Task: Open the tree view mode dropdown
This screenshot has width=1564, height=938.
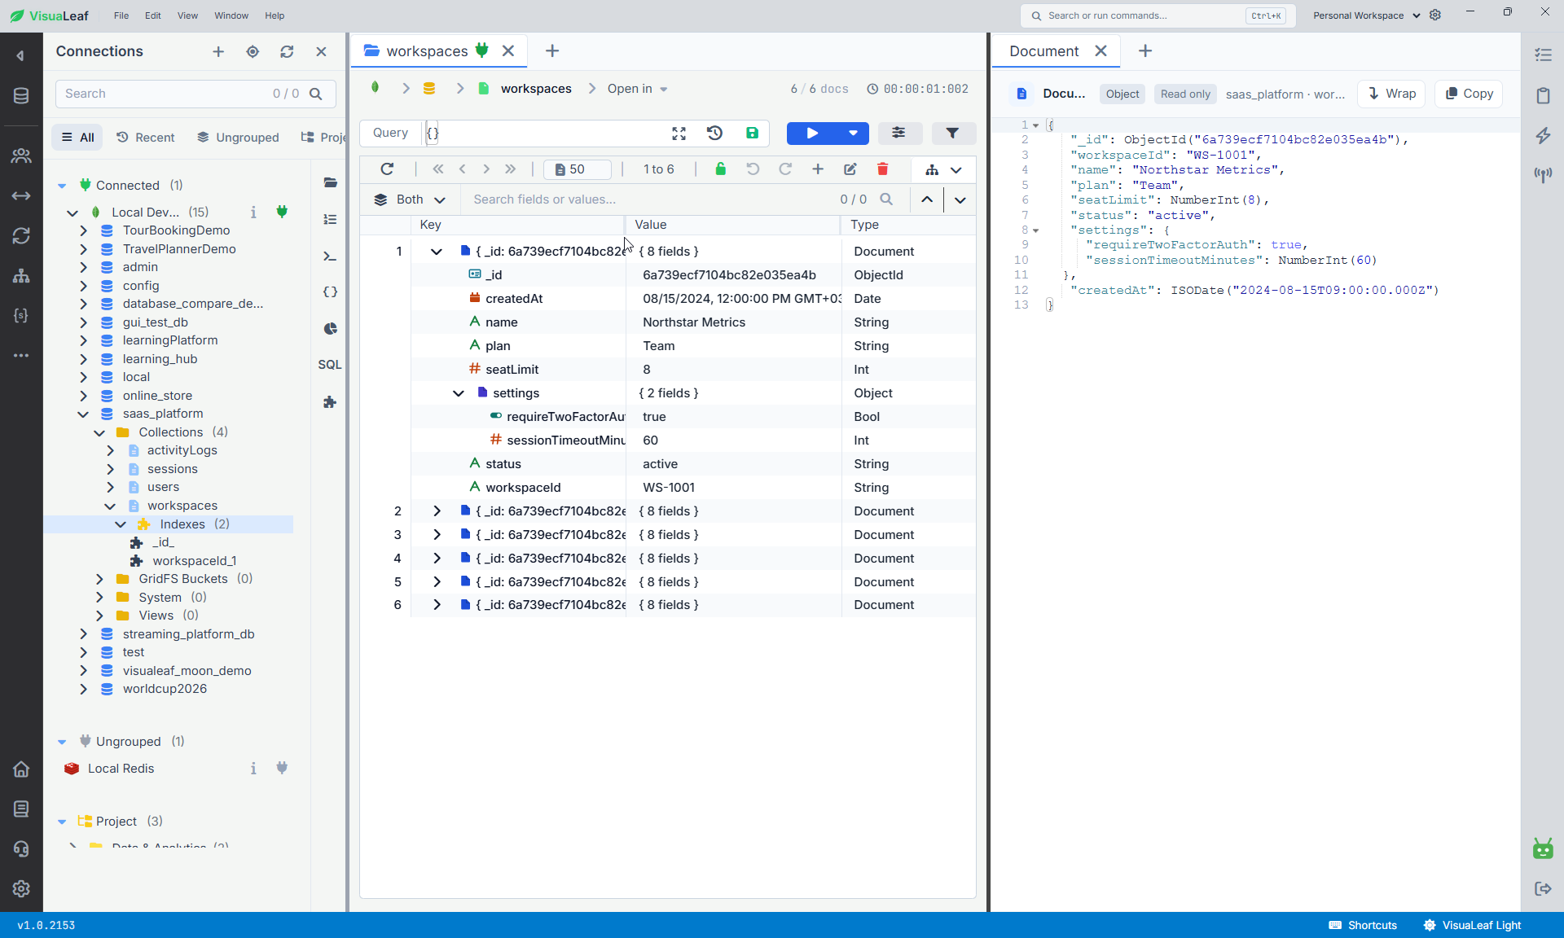Action: click(943, 169)
